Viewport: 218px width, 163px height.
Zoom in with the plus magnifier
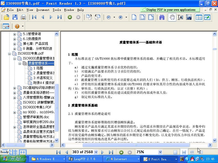click(x=121, y=17)
